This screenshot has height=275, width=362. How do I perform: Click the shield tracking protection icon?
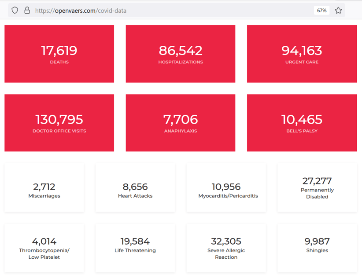15,10
